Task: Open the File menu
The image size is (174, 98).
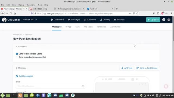Action: [2, 5]
